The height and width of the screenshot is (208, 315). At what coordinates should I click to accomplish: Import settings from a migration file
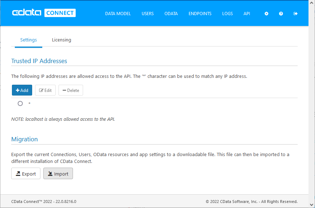(58, 174)
